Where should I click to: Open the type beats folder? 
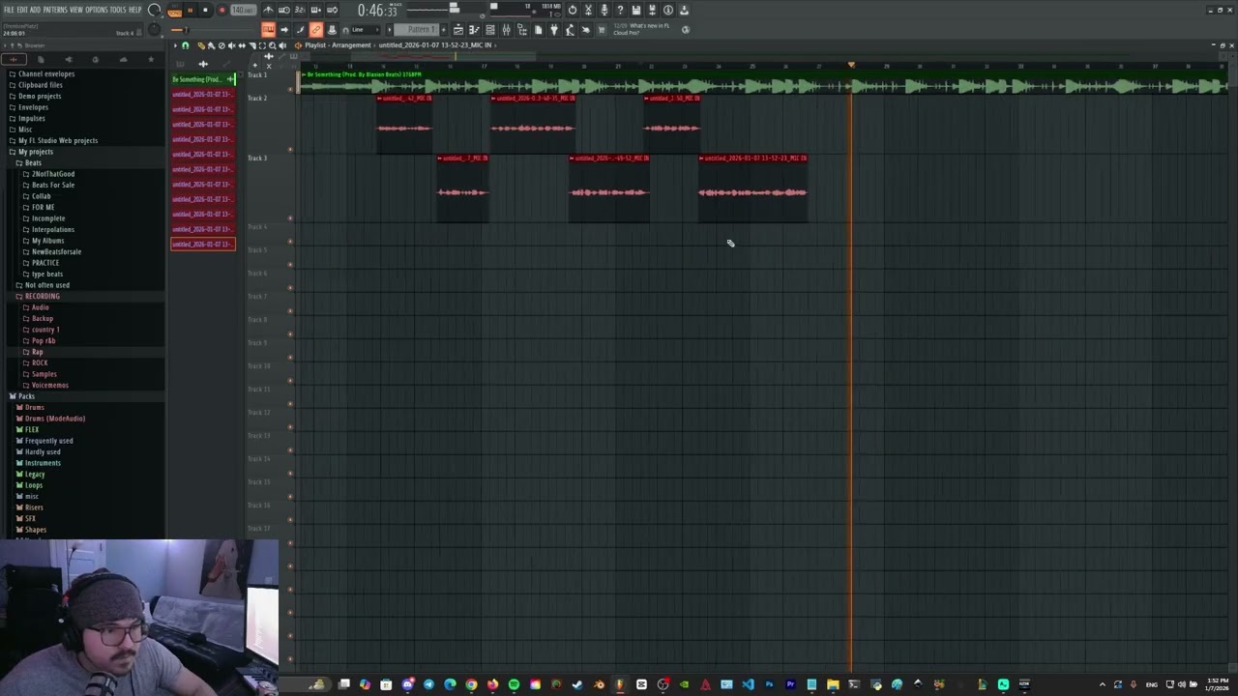(46, 274)
